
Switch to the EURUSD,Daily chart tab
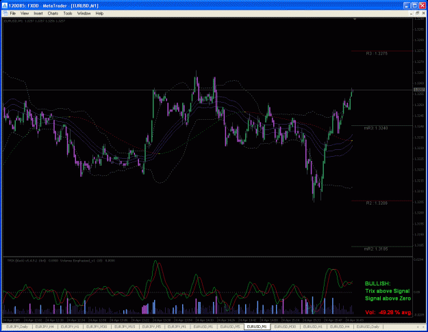(368, 327)
